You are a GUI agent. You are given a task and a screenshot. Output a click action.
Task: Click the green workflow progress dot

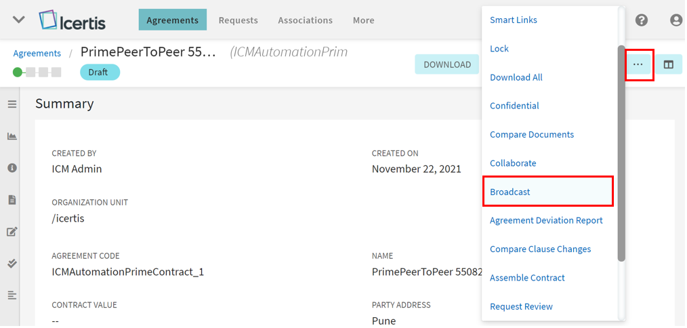18,72
